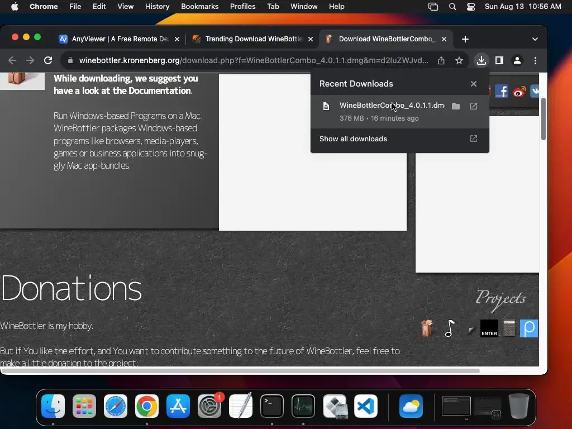Open the blue P project icon
The height and width of the screenshot is (429, 572).
point(529,328)
